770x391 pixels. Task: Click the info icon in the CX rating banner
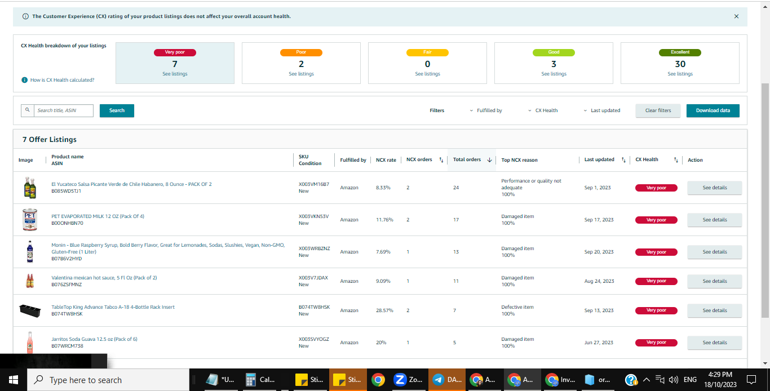click(x=25, y=16)
